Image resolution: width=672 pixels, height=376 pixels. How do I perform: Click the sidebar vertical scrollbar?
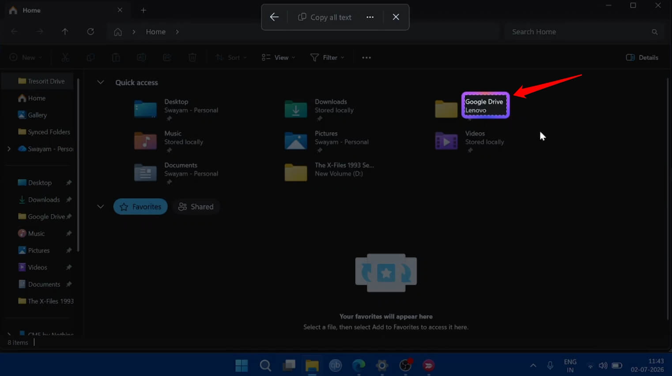point(78,165)
